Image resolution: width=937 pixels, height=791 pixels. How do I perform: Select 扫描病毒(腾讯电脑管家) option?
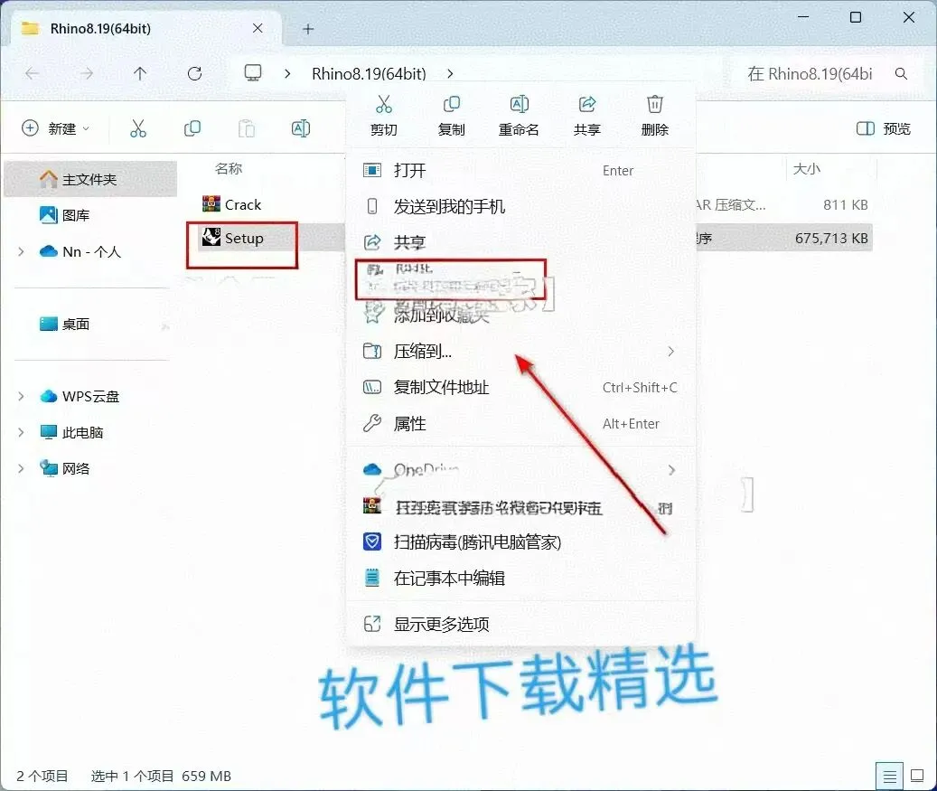[520, 542]
